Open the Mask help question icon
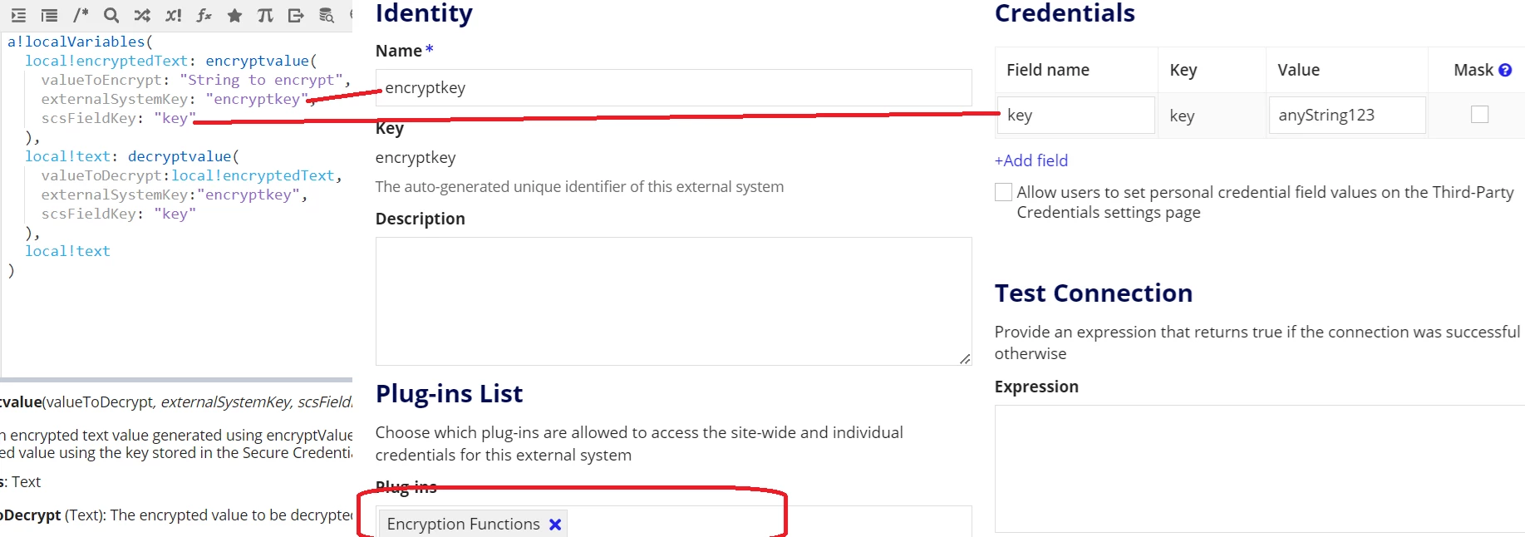 pyautogui.click(x=1505, y=70)
